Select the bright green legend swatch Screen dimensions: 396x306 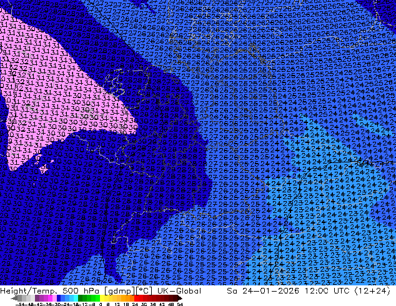97,299
